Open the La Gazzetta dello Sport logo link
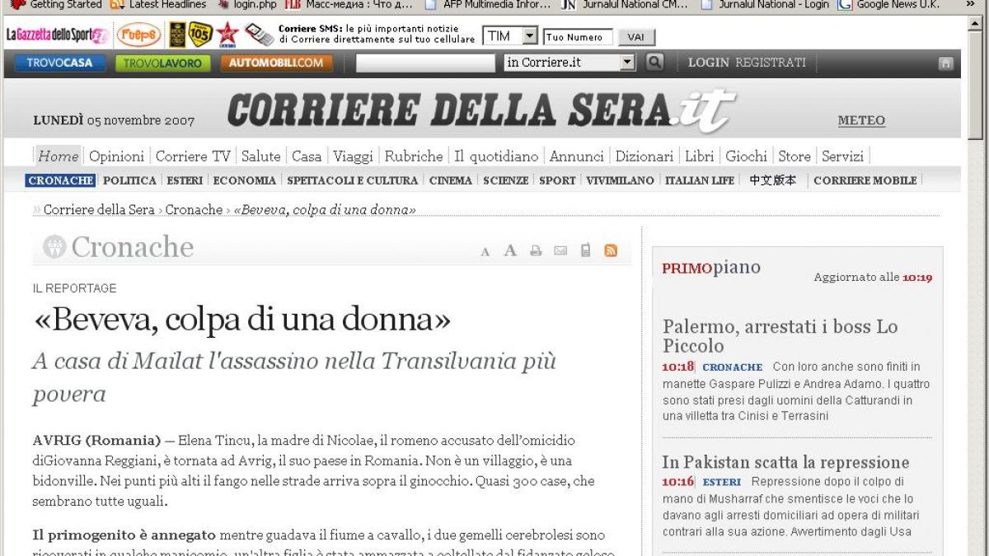This screenshot has width=989, height=556. 57,35
